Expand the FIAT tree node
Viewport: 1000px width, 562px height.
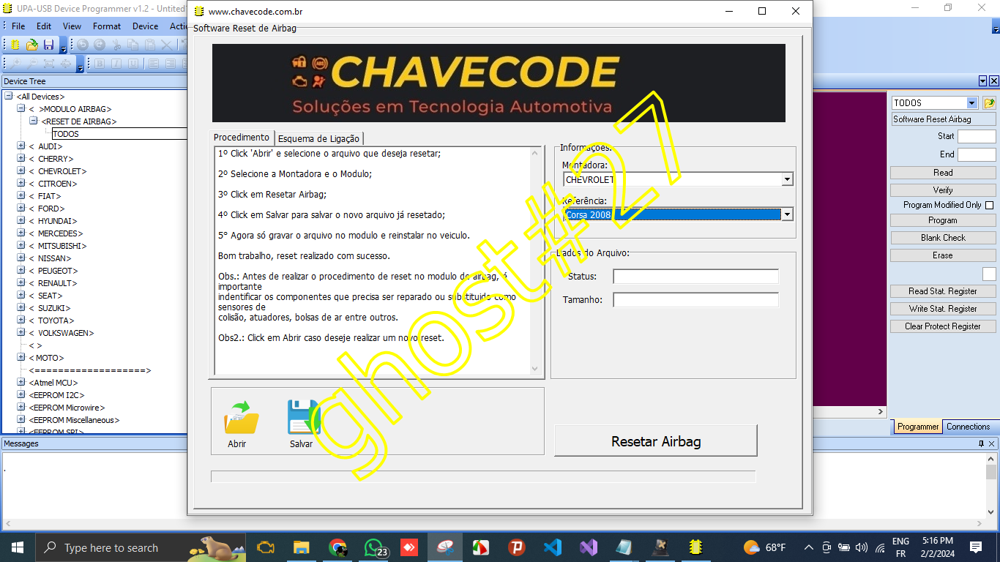click(21, 195)
